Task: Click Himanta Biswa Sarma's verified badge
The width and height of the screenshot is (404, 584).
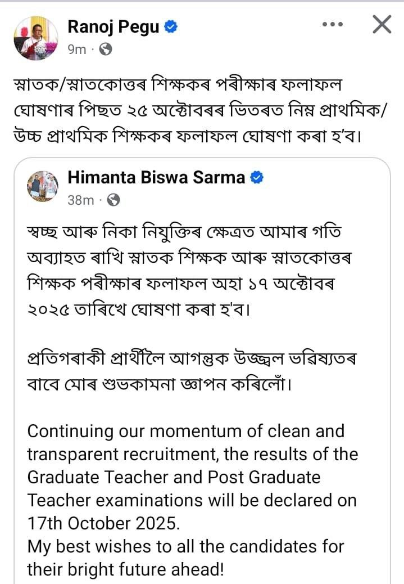Action: click(x=257, y=177)
